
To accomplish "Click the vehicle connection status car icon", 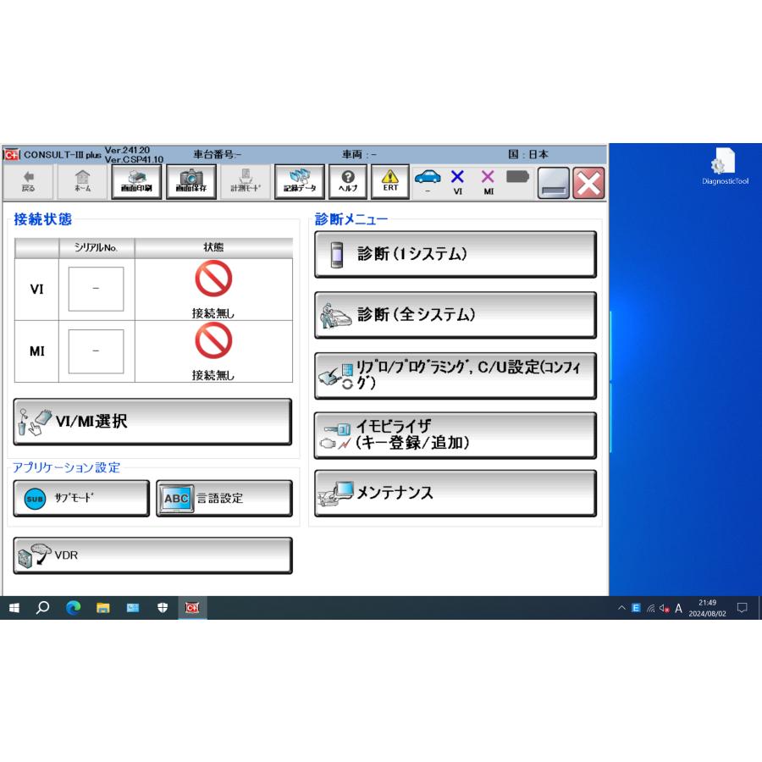I will pos(428,179).
